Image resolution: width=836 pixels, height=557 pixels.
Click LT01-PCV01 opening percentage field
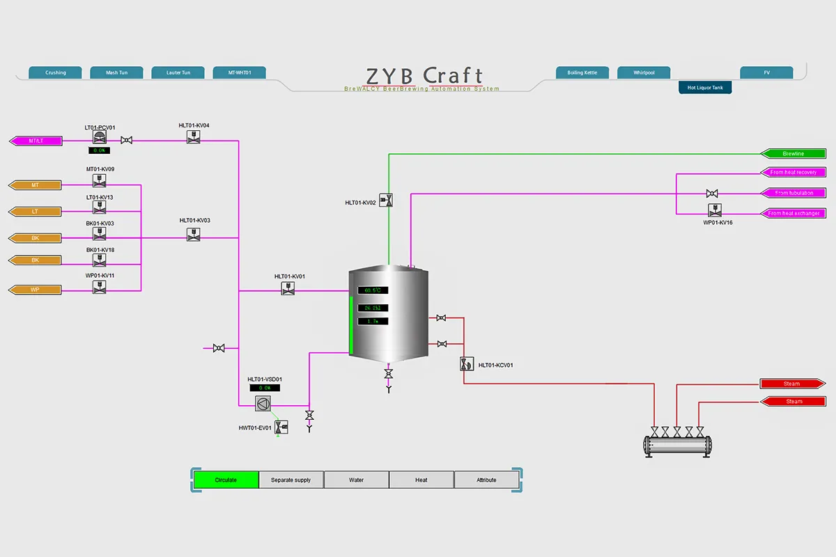click(99, 150)
